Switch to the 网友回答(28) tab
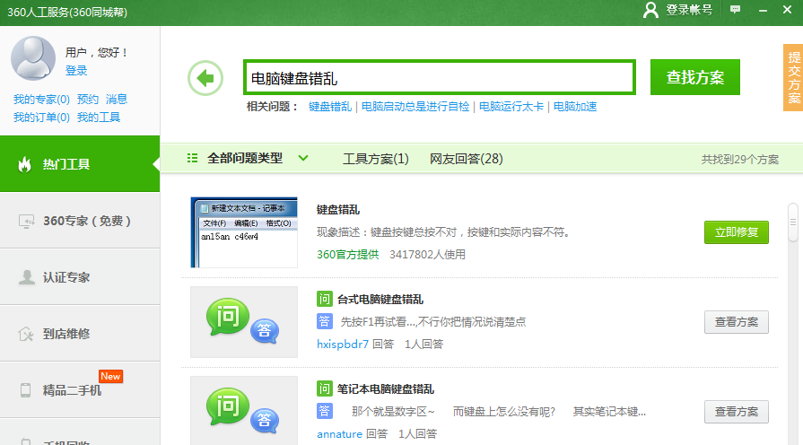Viewport: 803px width, 445px height. point(466,159)
